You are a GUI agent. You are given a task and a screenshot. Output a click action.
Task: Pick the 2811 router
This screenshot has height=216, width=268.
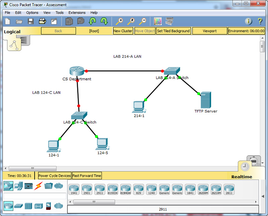tap(229, 189)
